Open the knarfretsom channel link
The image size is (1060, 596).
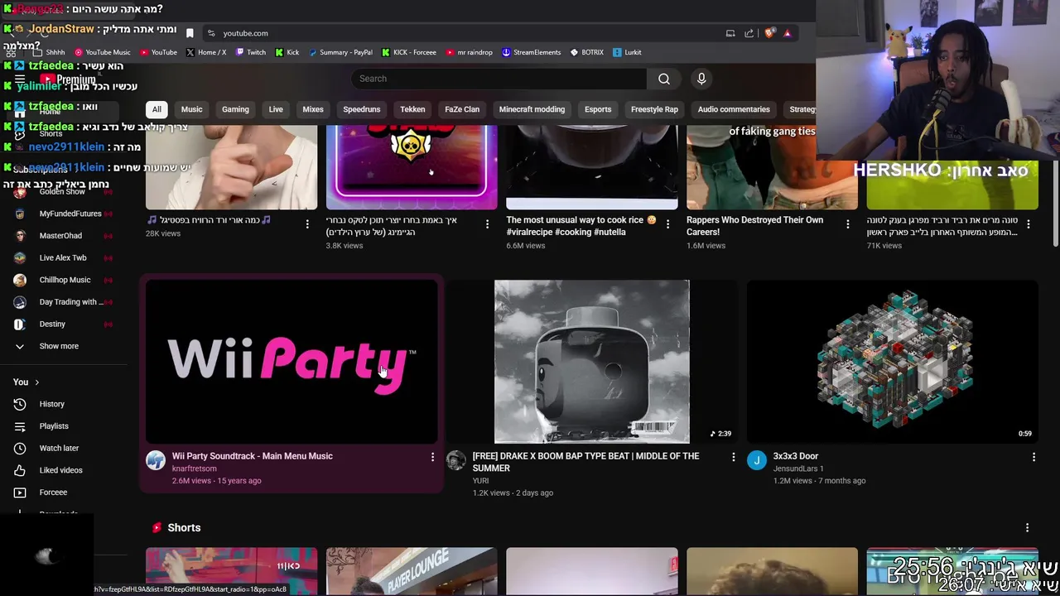click(x=194, y=469)
